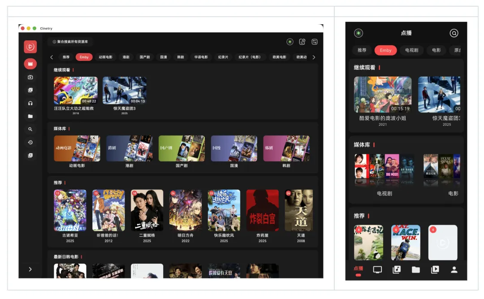Select the 电影 tab in the mobile app

(x=436, y=50)
